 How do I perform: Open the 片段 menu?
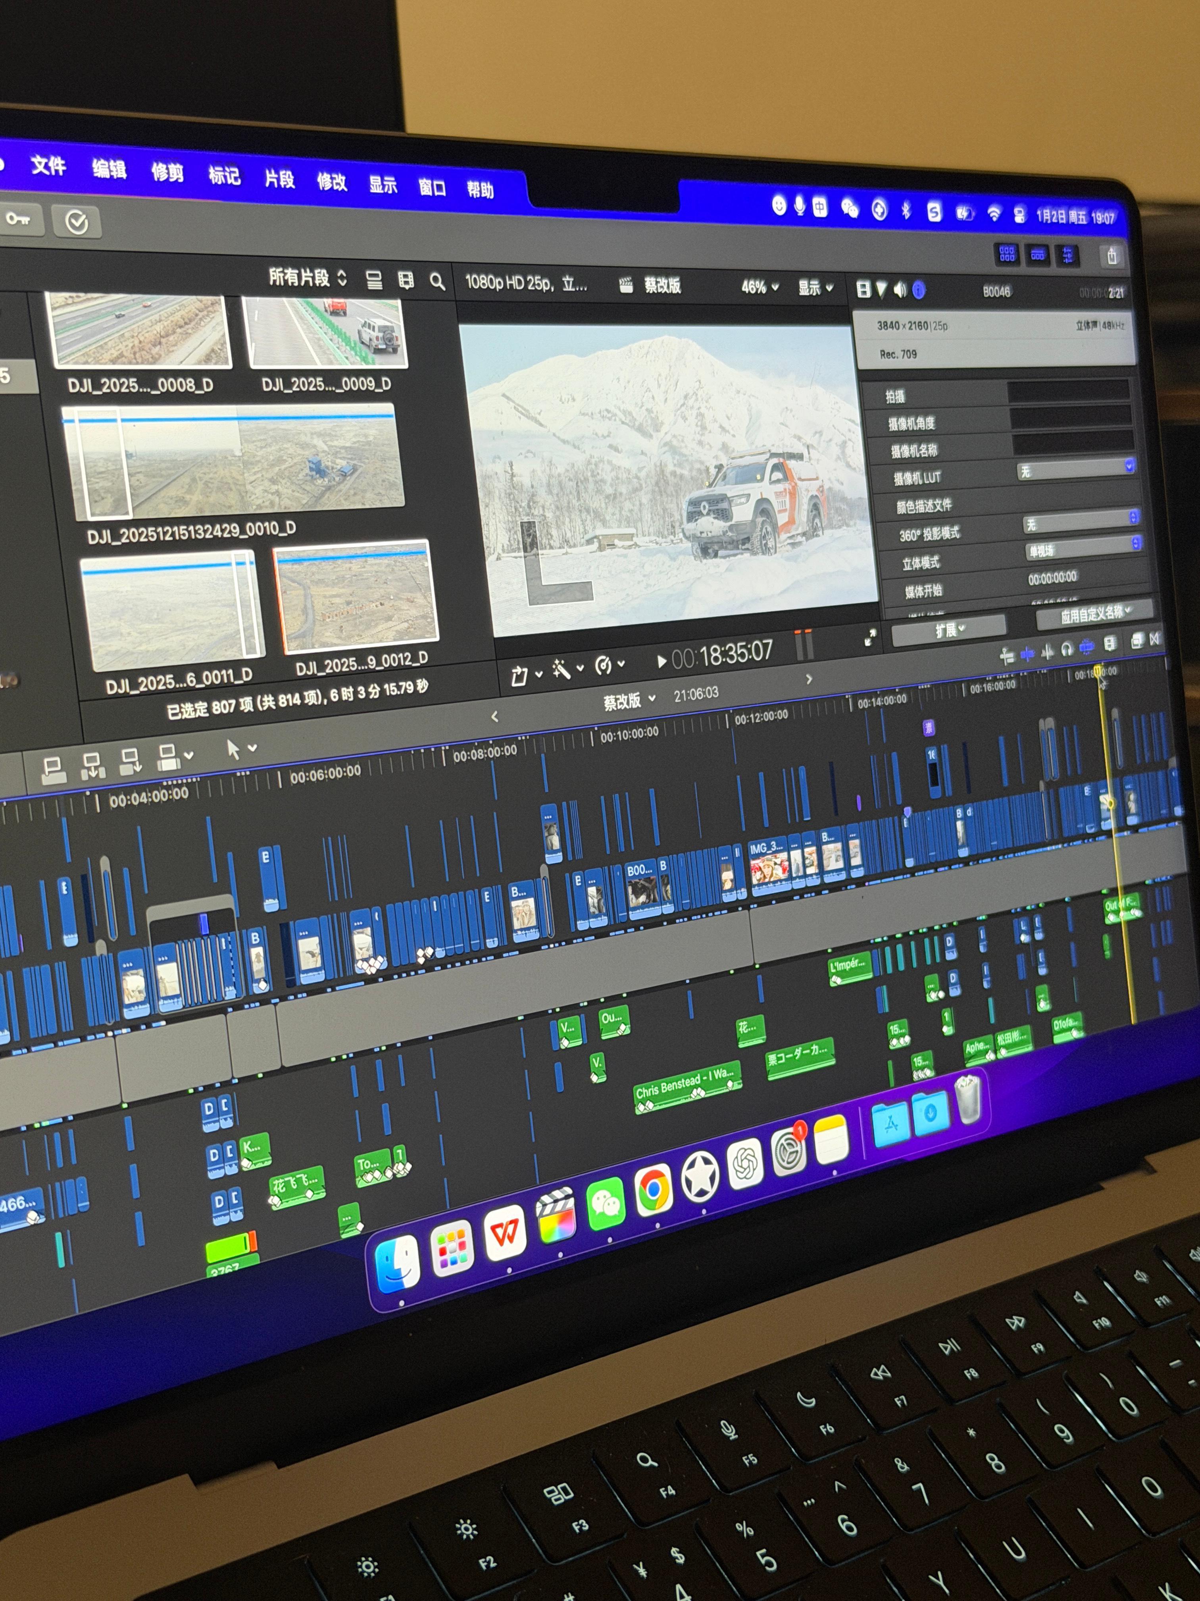point(279,179)
